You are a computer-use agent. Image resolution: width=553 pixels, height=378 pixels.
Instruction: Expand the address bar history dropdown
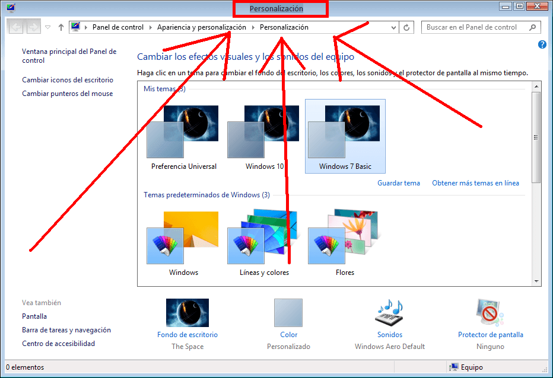tap(393, 27)
